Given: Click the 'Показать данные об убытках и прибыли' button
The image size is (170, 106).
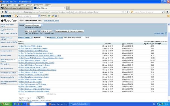Looking at the screenshot, I should click(x=69, y=31).
